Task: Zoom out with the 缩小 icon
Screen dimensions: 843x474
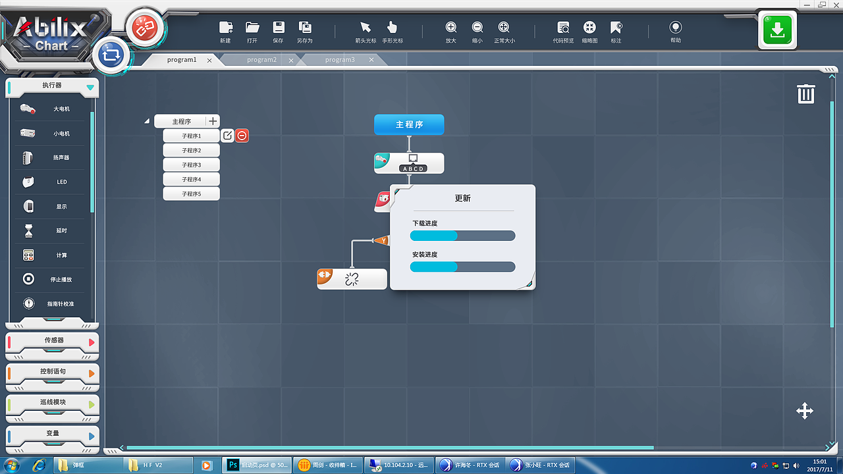Action: tap(477, 28)
